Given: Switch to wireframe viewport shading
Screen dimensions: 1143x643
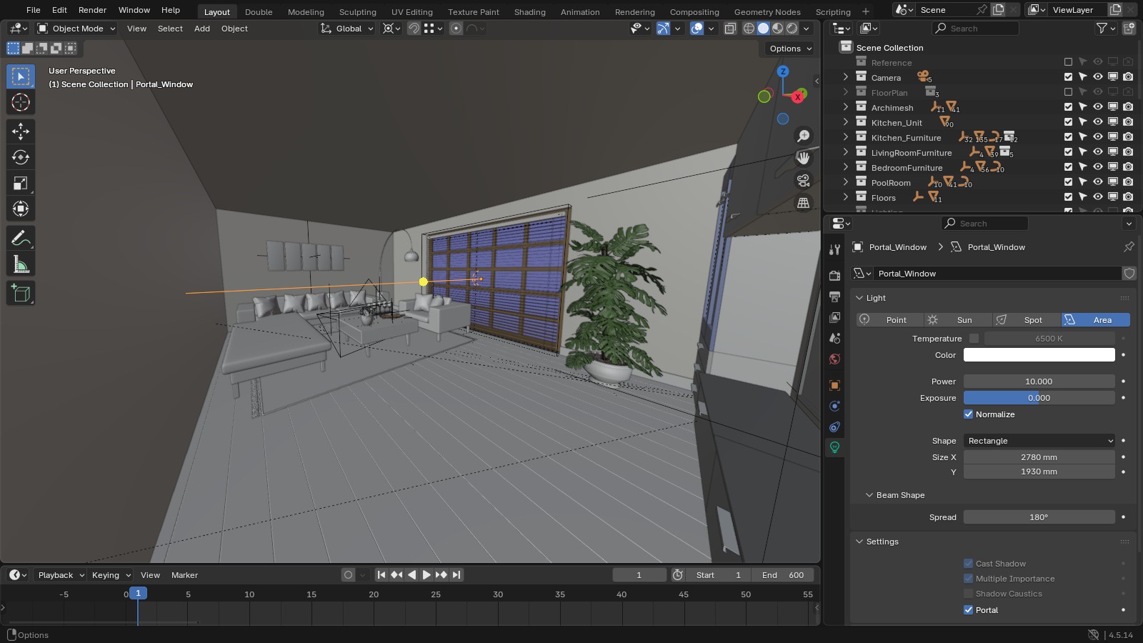Looking at the screenshot, I should [749, 29].
